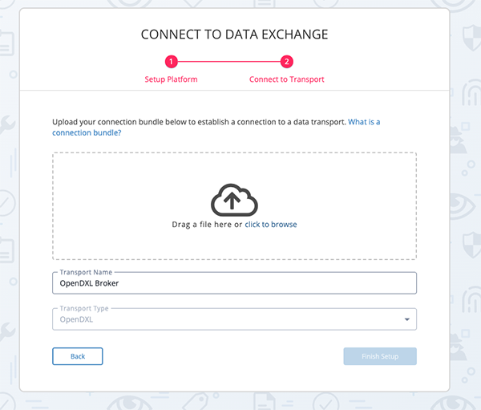Screen dimensions: 481x410
Task: Click the cloud upload icon
Action: pos(234,200)
